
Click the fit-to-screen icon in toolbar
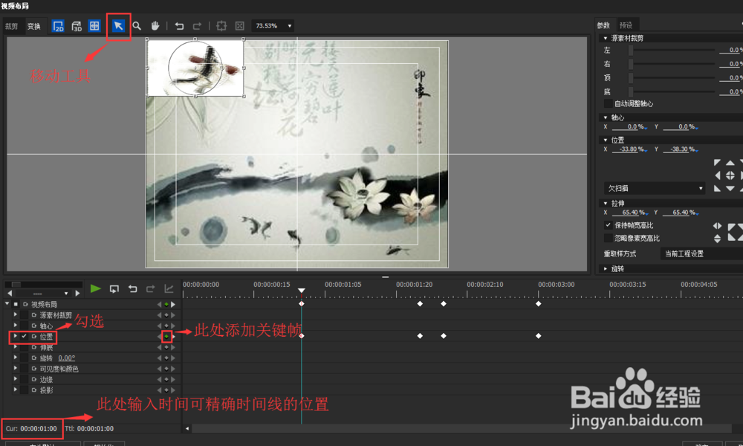[x=240, y=26]
